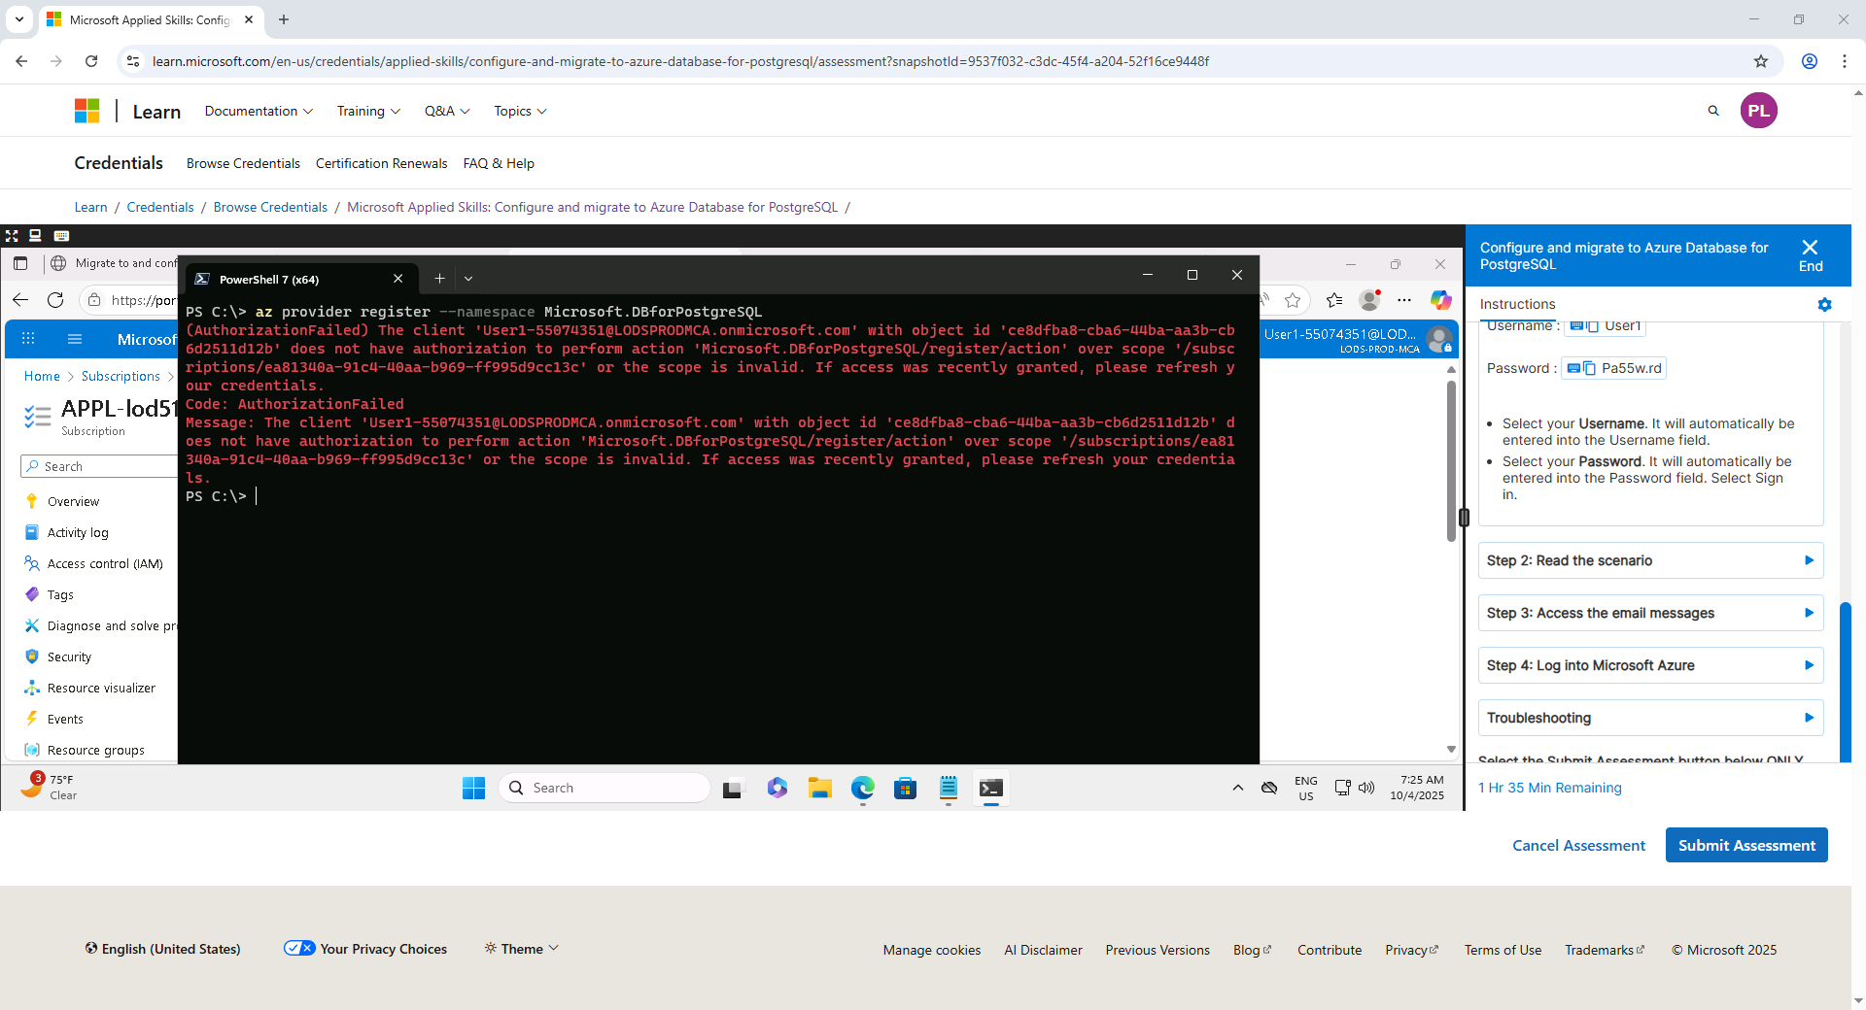Screen dimensions: 1866x1010
Task: Open File Explorer from VM taskbar
Action: coord(820,788)
